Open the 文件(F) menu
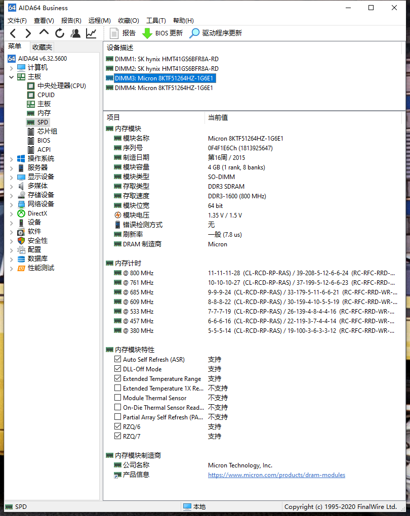This screenshot has width=410, height=516. click(x=17, y=21)
